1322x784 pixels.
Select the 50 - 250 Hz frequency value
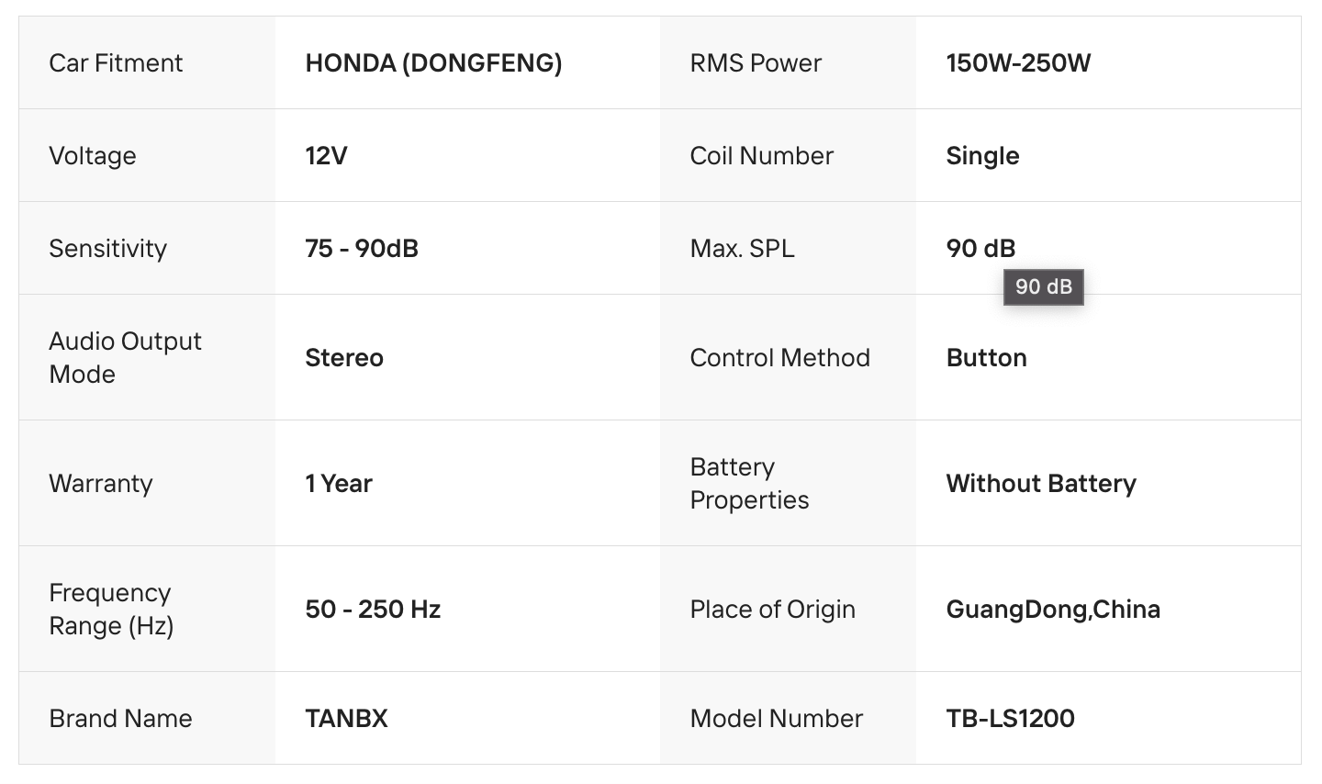[373, 610]
